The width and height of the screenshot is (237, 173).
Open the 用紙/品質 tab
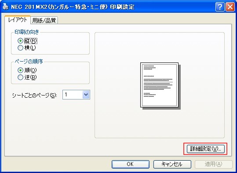44,20
